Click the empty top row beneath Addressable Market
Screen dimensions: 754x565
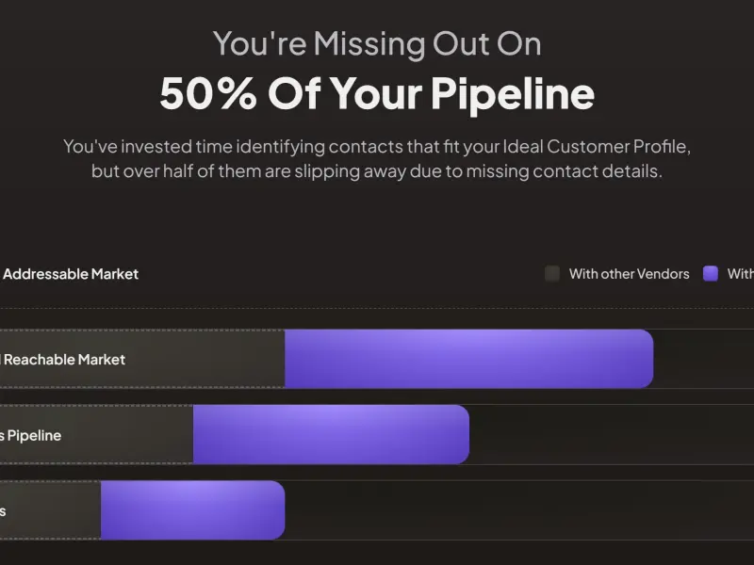377,318
